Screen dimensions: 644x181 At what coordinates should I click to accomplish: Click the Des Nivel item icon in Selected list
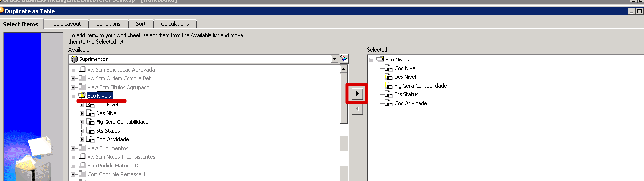[388, 77]
